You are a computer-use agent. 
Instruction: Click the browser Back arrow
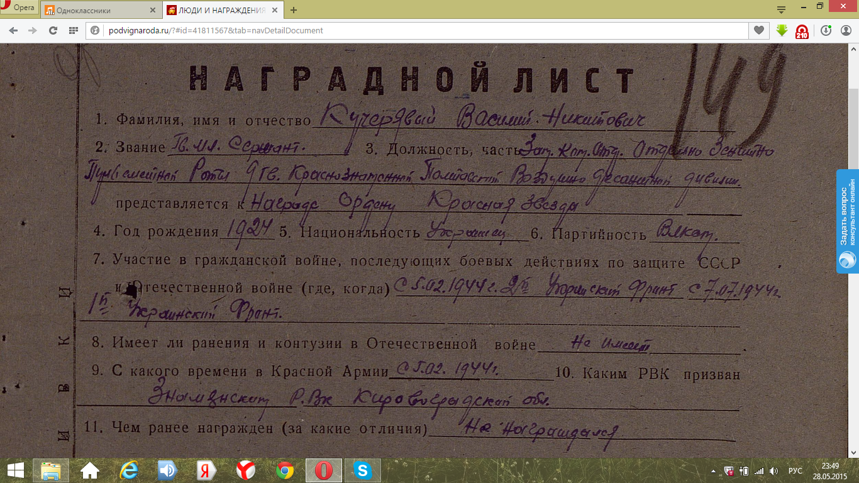coord(13,30)
